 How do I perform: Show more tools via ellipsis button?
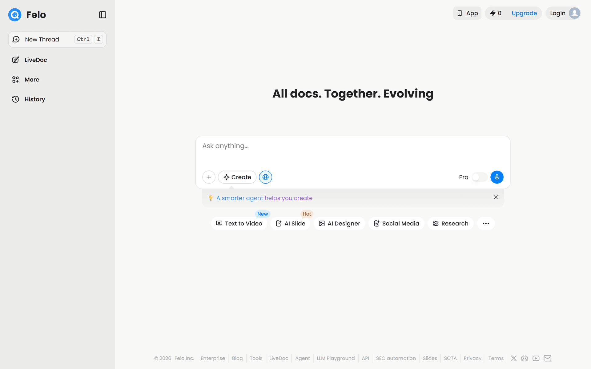(486, 224)
